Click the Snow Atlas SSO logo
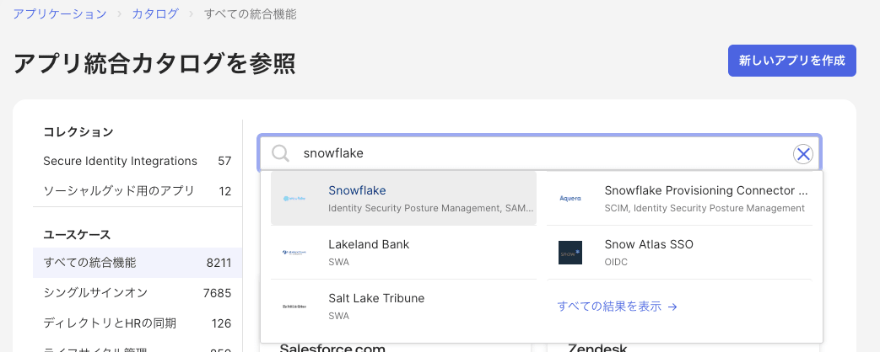This screenshot has width=880, height=352. tap(570, 253)
